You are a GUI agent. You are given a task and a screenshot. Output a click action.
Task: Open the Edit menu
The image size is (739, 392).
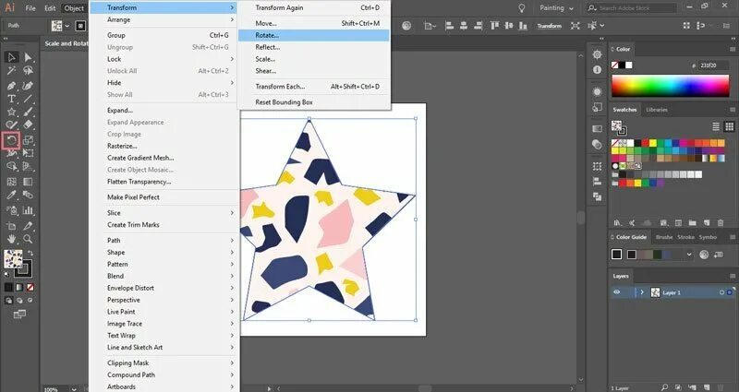[50, 8]
